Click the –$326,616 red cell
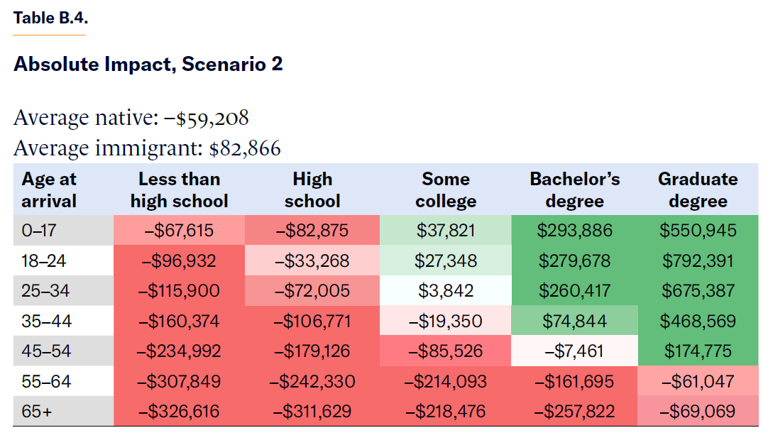 (x=179, y=412)
